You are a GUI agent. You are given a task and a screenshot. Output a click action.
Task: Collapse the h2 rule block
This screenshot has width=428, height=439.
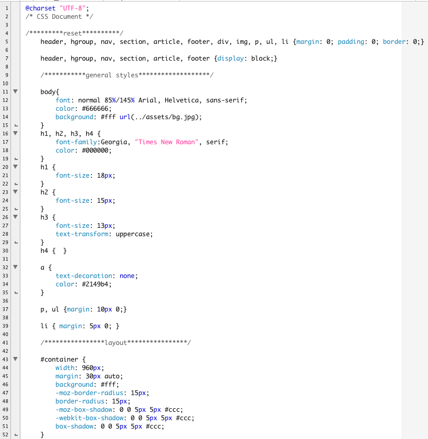(15, 192)
